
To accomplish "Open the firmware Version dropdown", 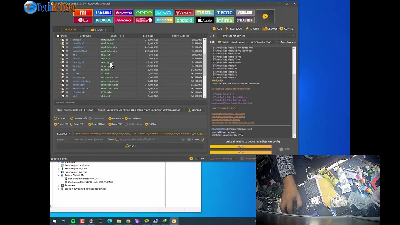I will point(144,110).
